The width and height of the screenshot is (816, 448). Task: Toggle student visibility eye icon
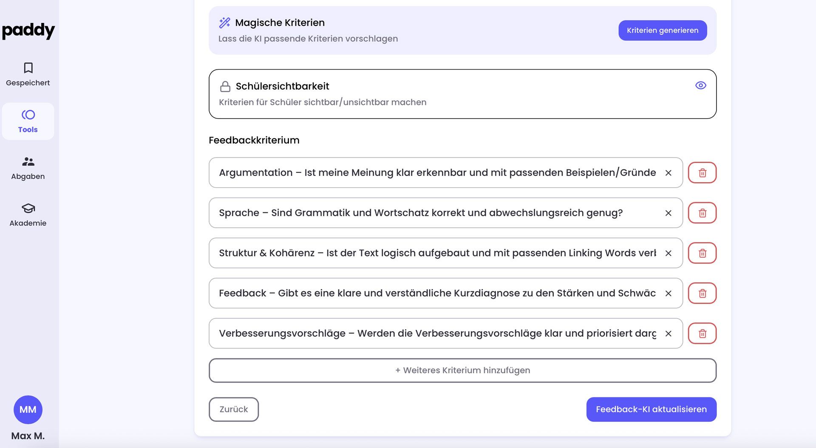[x=701, y=85]
